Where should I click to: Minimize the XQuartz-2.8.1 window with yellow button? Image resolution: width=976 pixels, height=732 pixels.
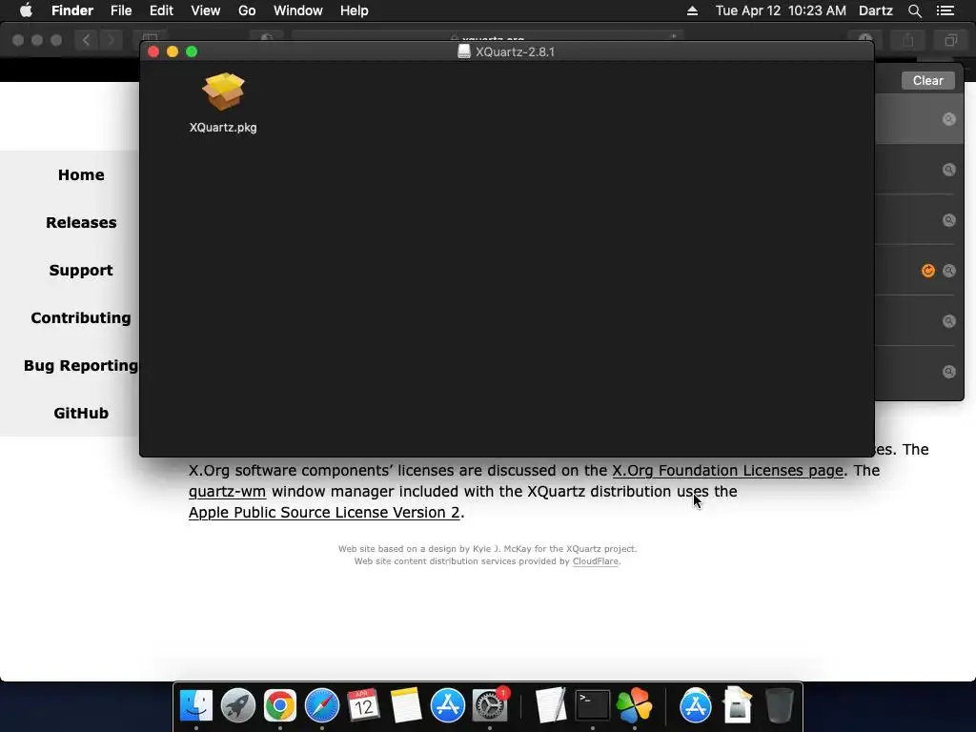173,51
